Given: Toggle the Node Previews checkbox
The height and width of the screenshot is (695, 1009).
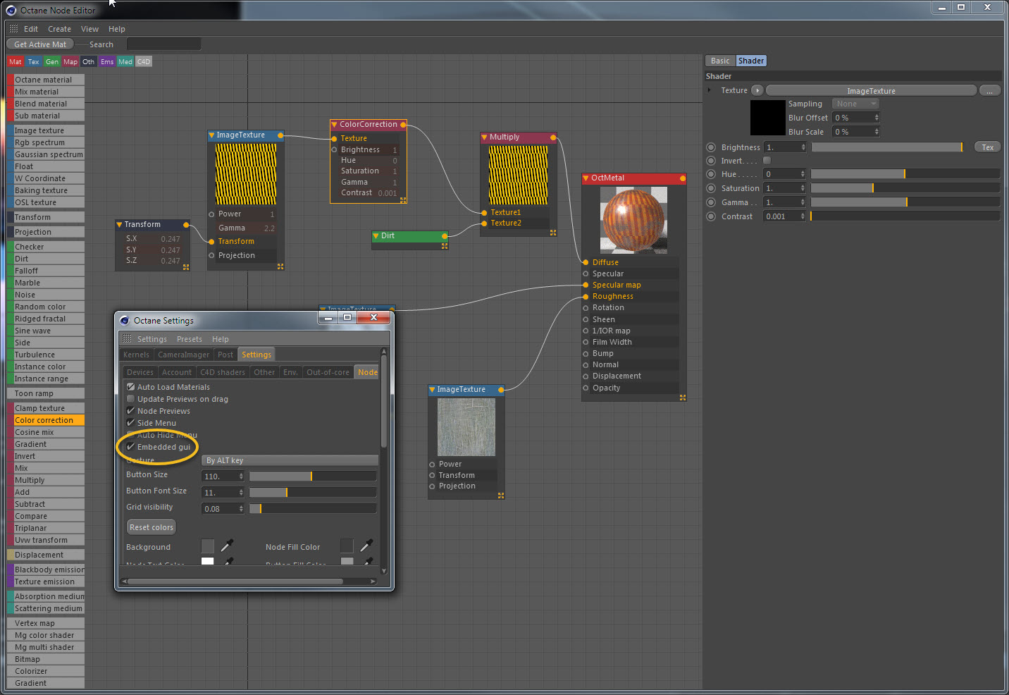Looking at the screenshot, I should pyautogui.click(x=130, y=411).
